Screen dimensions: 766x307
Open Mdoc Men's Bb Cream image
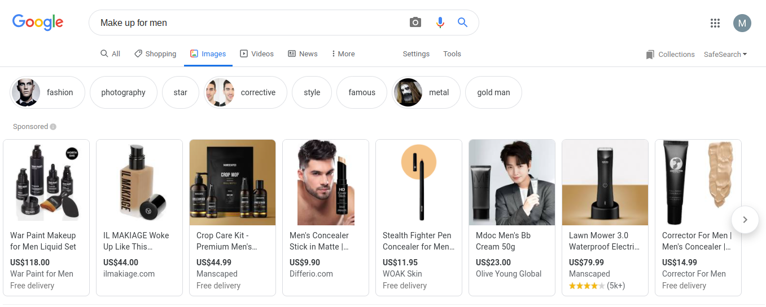coord(512,183)
